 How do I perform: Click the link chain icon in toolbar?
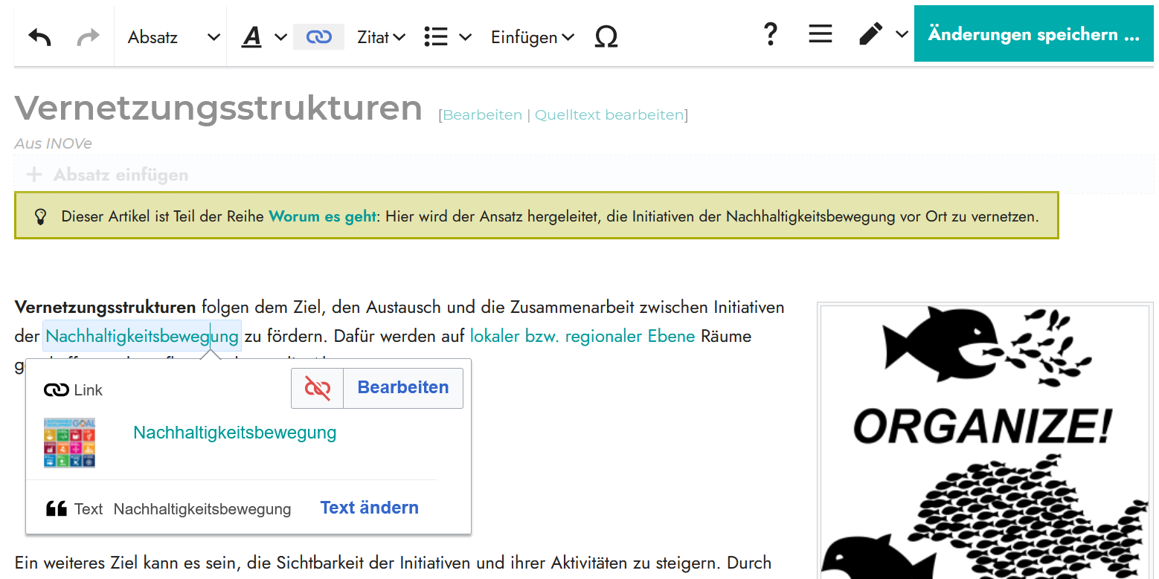click(x=318, y=37)
